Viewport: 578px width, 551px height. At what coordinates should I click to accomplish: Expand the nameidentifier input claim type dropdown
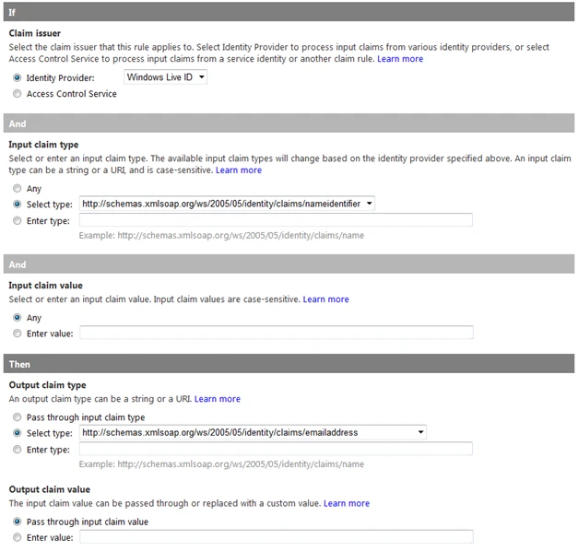pyautogui.click(x=227, y=204)
